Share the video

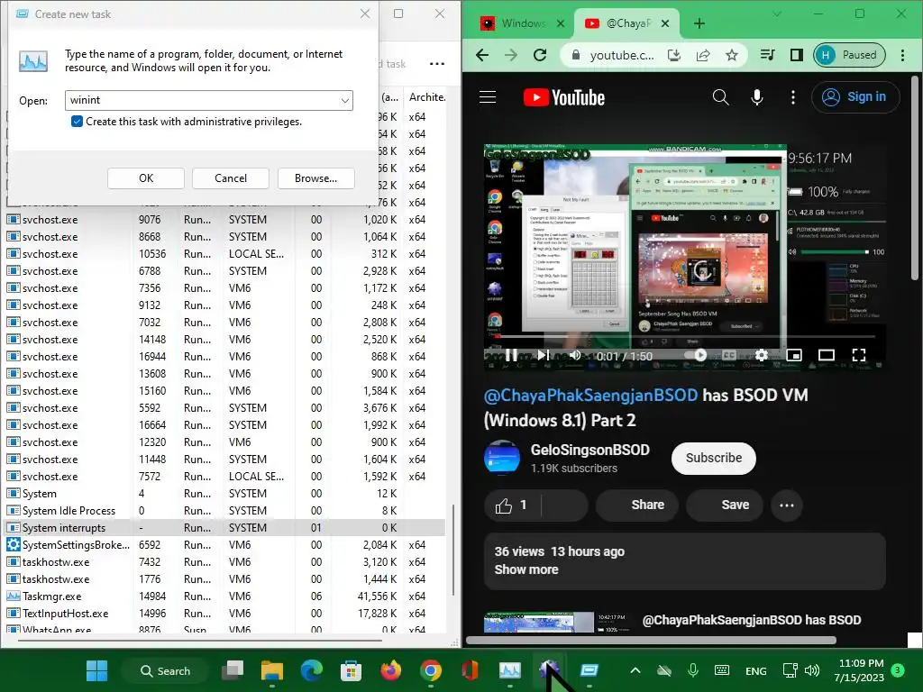pos(637,505)
